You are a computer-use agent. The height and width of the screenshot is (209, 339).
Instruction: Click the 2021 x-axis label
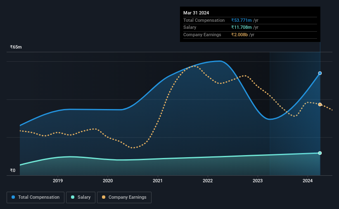point(158,181)
